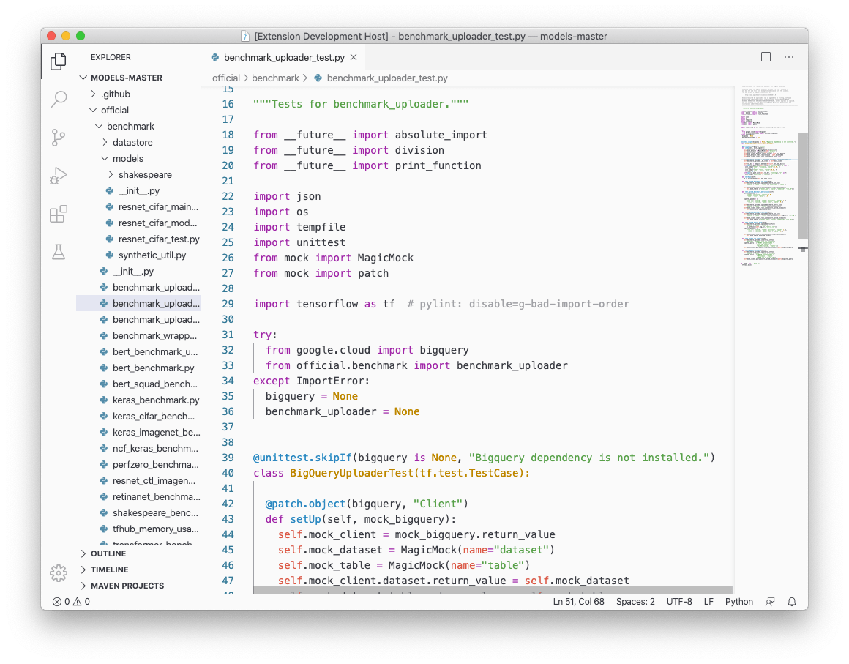Open the Testing flask icon
Screen dimensions: 849x664
click(x=59, y=252)
